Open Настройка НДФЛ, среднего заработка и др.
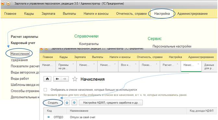218x120 pixels. [111, 102]
